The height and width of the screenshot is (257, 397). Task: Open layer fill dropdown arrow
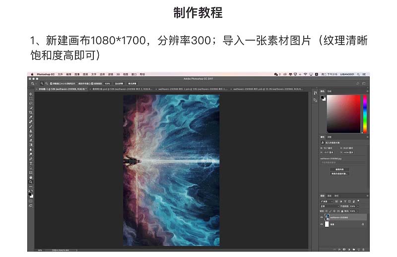(x=358, y=211)
